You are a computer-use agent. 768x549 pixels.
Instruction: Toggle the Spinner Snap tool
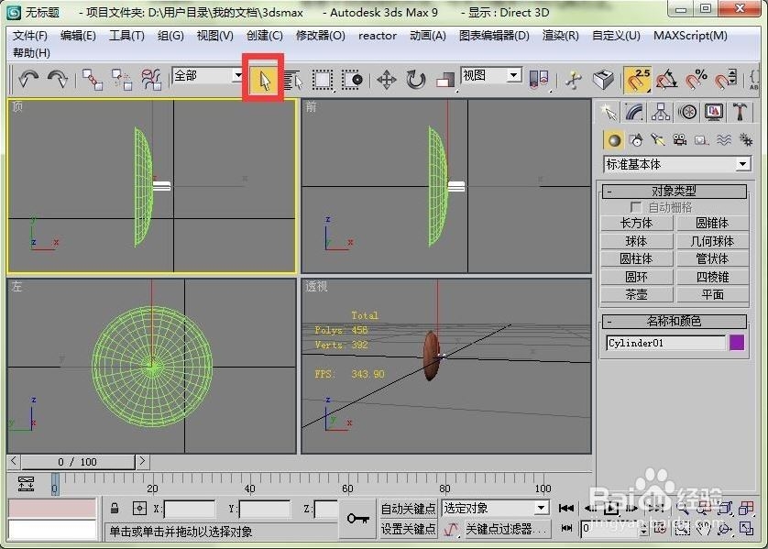[x=726, y=80]
